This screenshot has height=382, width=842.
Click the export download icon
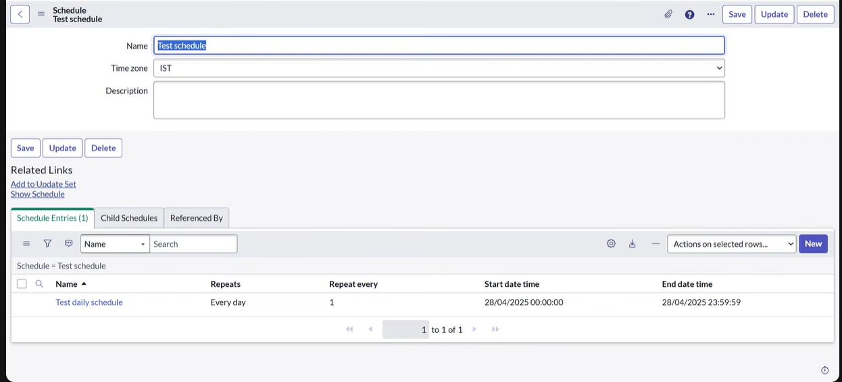[633, 244]
